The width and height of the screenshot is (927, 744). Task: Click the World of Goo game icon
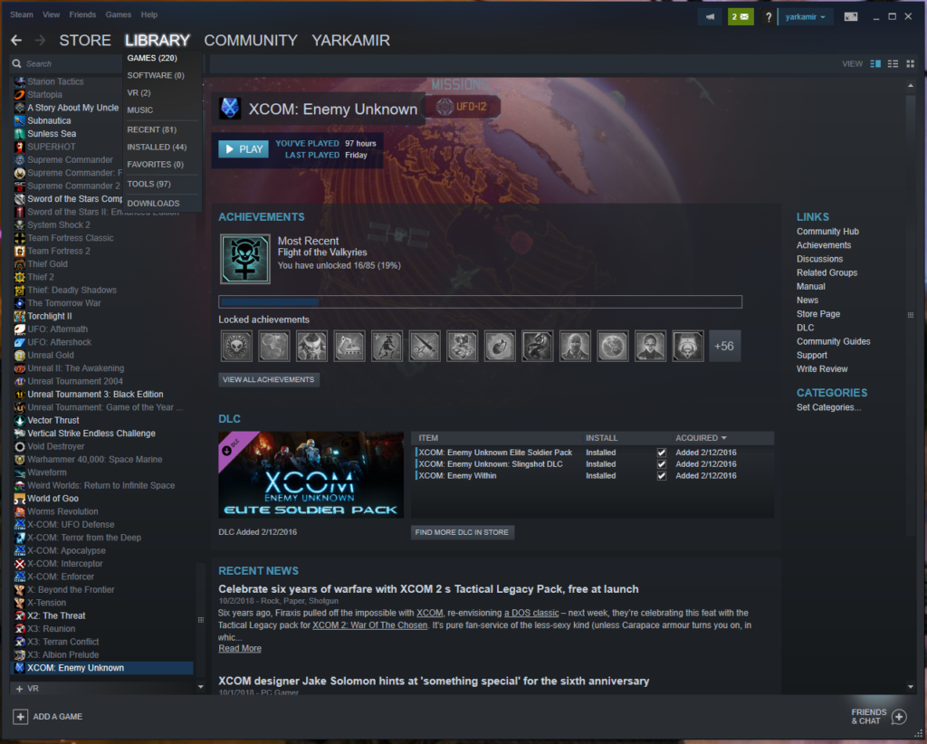[x=20, y=498]
